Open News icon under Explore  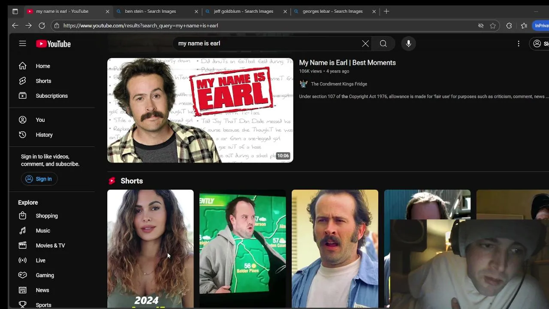pos(22,290)
